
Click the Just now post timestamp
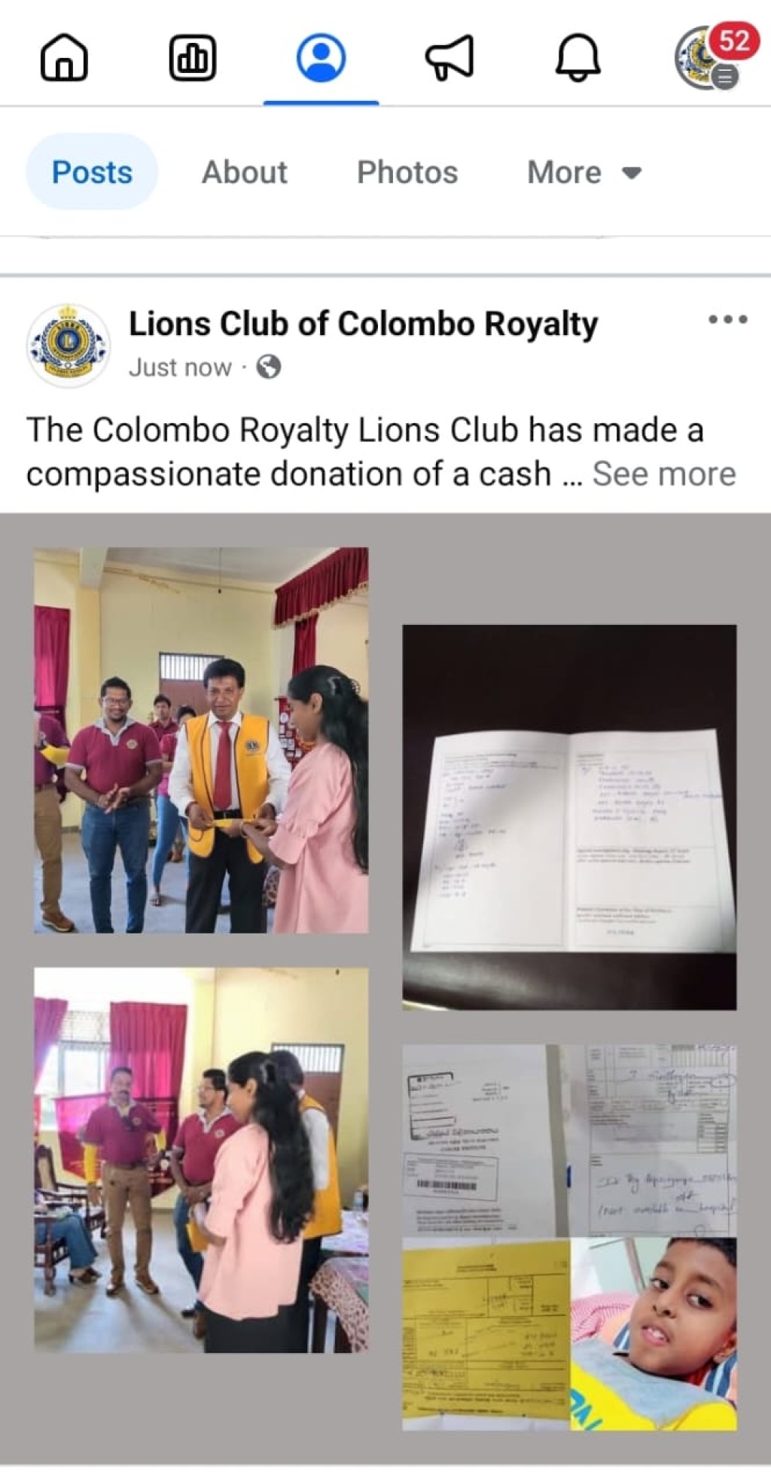pos(180,367)
